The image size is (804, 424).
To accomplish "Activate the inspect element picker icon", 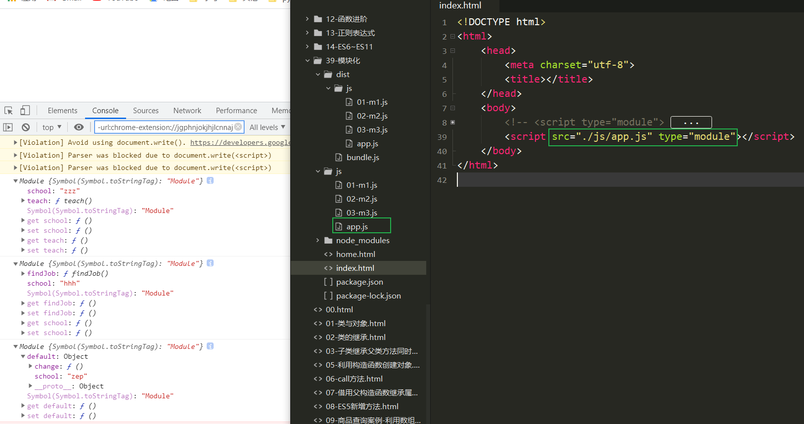I will 8,111.
